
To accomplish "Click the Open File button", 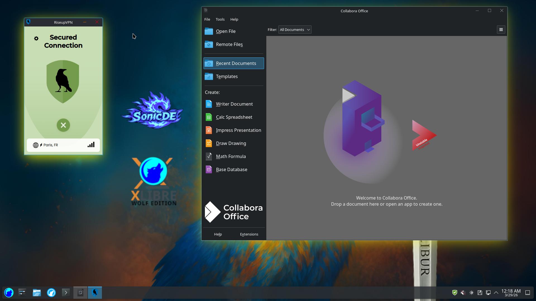I will coord(226,31).
